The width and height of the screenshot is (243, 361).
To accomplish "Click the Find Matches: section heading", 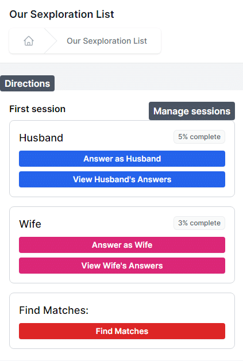I will [x=54, y=310].
